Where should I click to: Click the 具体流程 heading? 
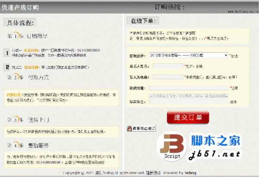20,22
